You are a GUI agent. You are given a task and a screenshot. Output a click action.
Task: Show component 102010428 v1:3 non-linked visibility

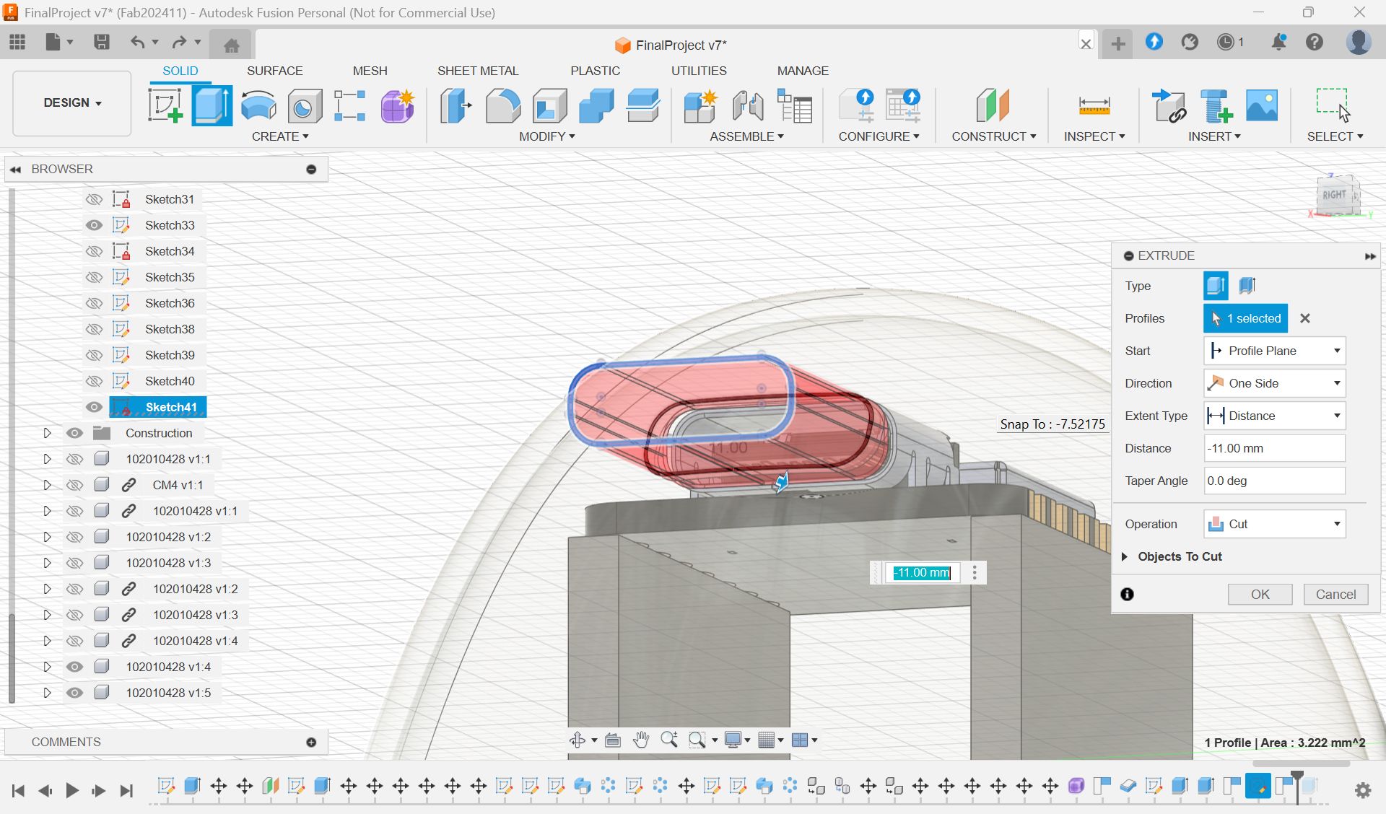click(74, 563)
